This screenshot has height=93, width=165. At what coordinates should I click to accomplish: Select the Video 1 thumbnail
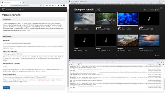85,19
